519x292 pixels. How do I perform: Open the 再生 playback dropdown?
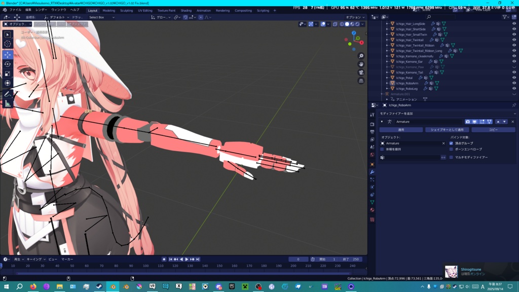point(19,259)
